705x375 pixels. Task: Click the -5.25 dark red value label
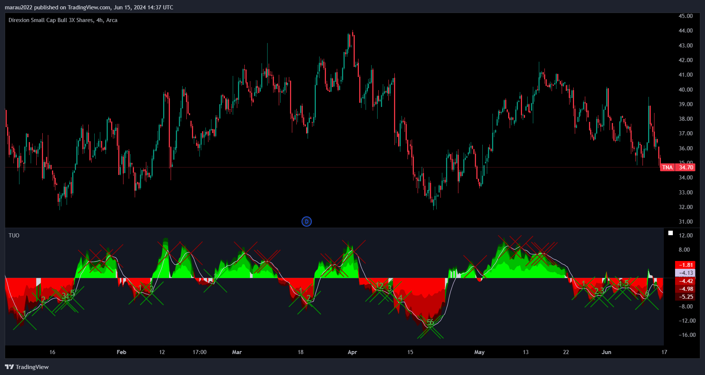tap(685, 297)
